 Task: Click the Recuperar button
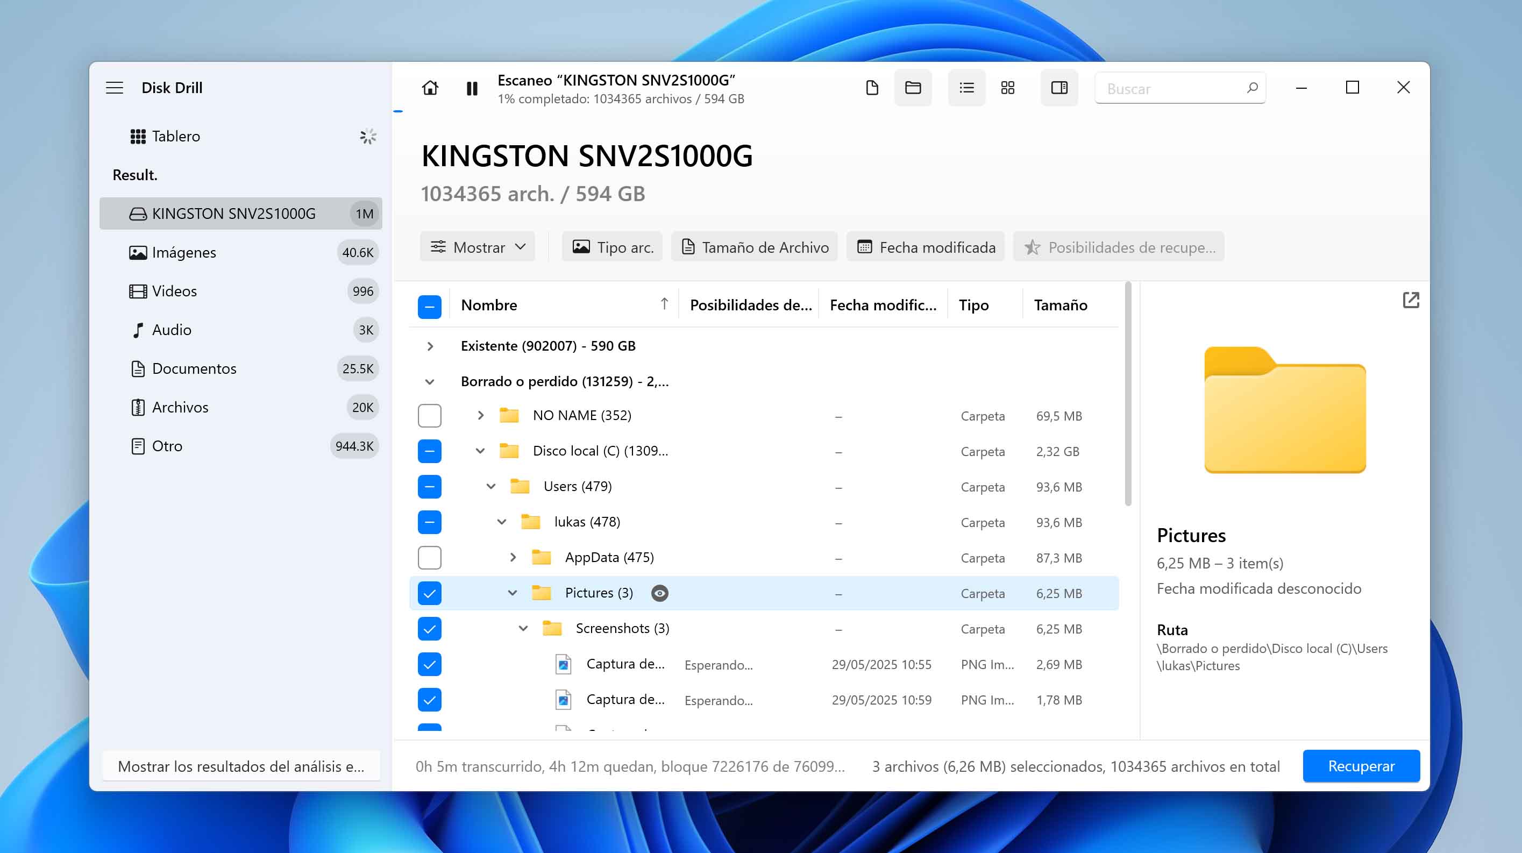coord(1361,766)
